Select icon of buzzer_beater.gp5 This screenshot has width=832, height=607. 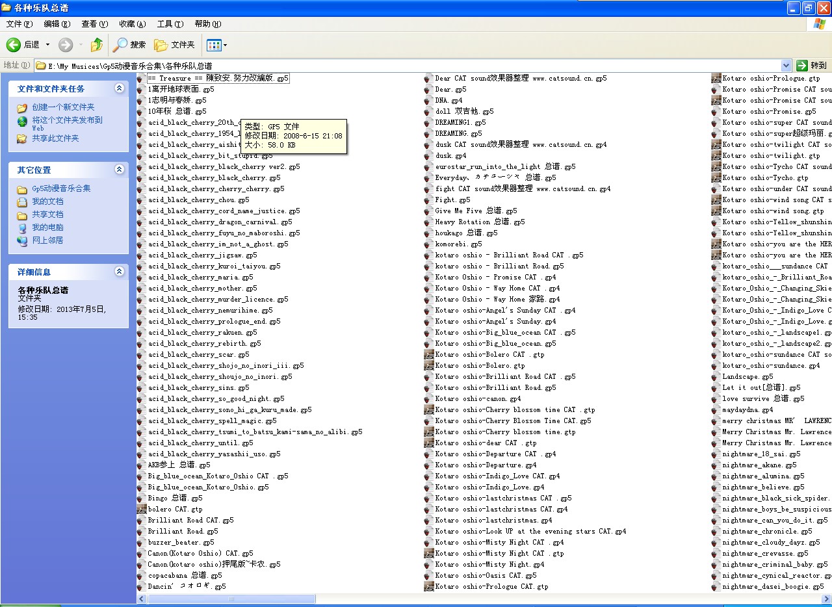tap(142, 542)
